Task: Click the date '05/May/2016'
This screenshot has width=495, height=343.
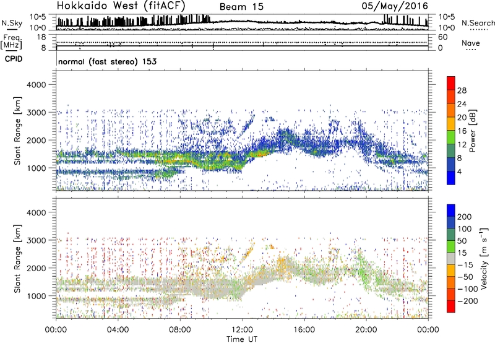Action: click(x=395, y=6)
